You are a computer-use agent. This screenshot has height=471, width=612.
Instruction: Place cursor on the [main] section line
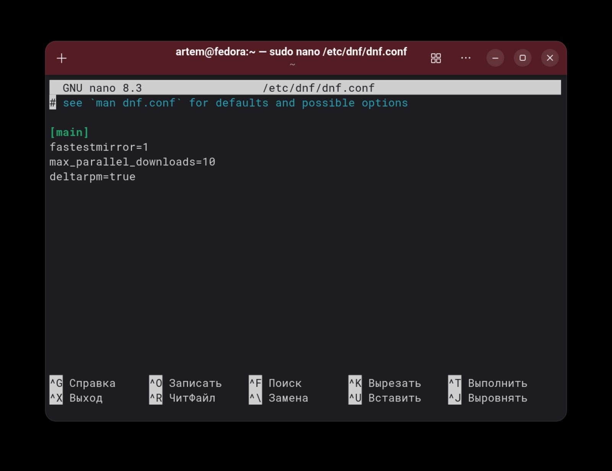[x=69, y=132]
